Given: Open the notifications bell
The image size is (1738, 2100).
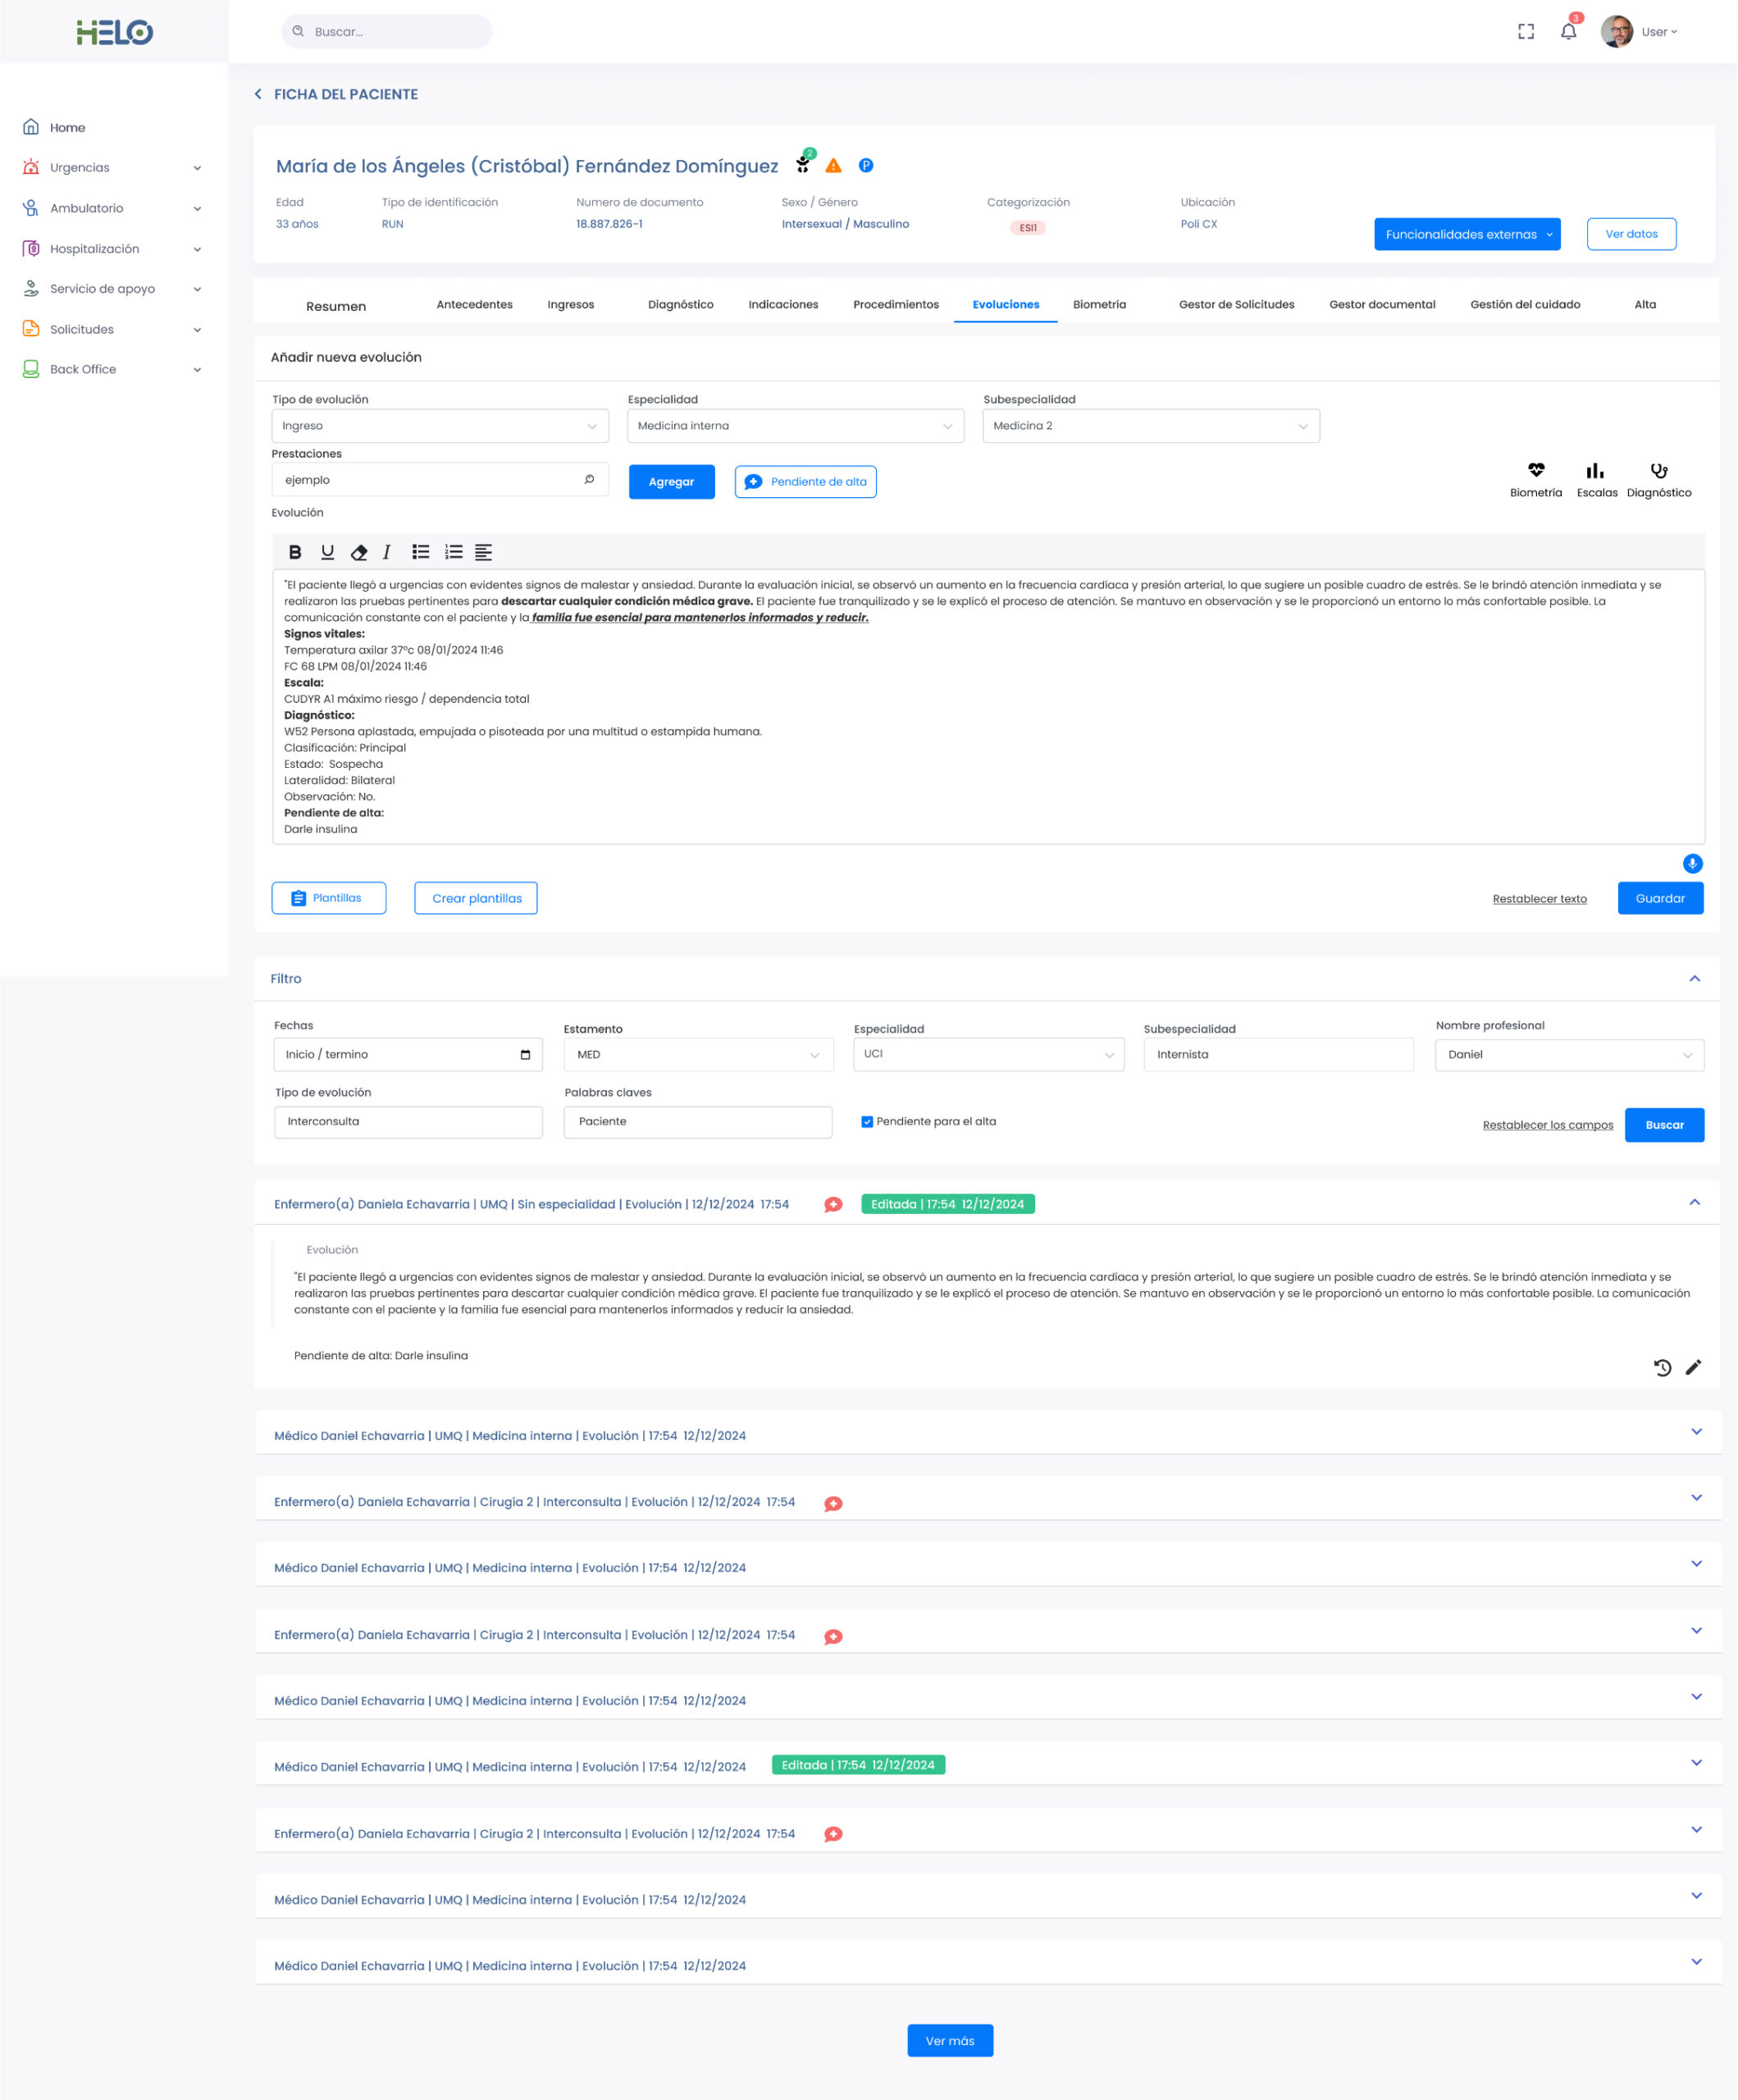Looking at the screenshot, I should (x=1568, y=32).
